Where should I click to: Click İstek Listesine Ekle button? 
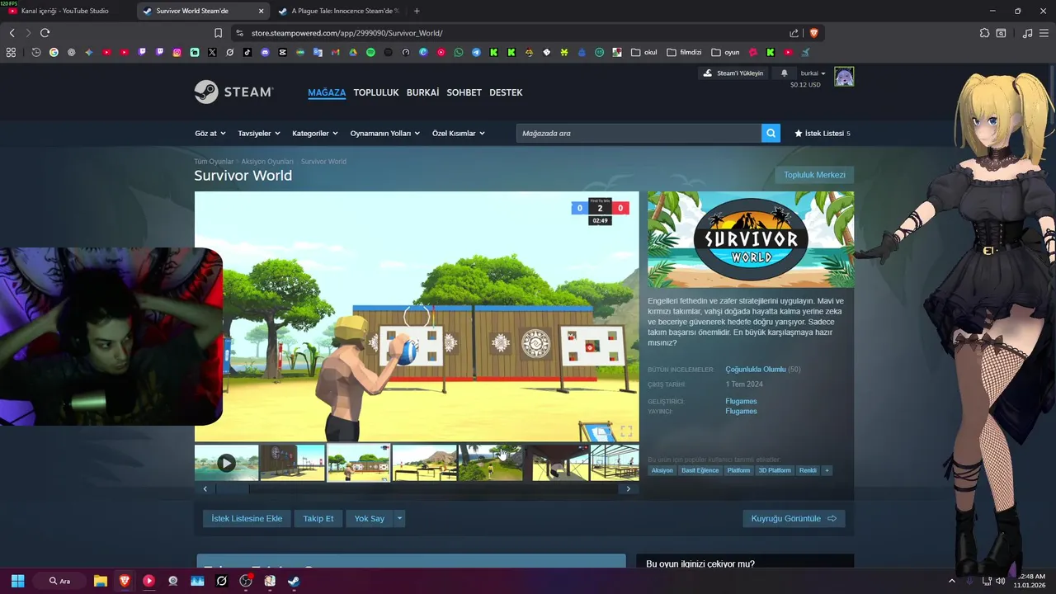click(247, 518)
